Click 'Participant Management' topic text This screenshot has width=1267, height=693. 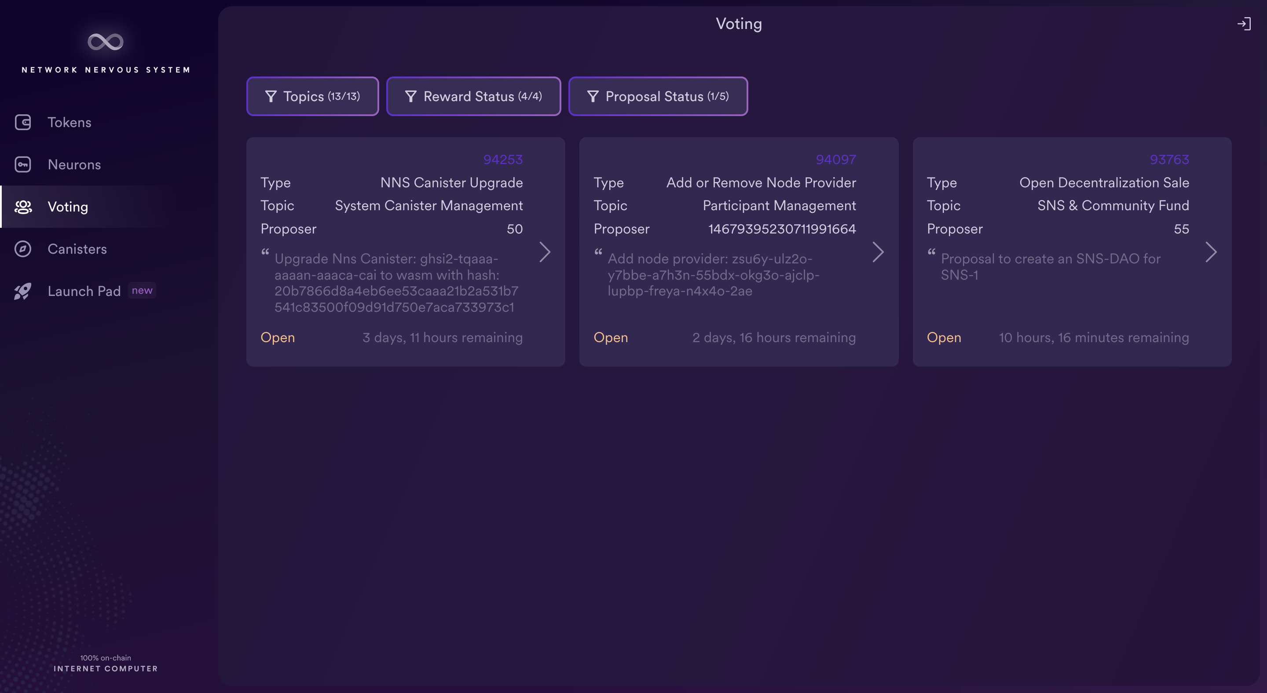click(x=779, y=205)
